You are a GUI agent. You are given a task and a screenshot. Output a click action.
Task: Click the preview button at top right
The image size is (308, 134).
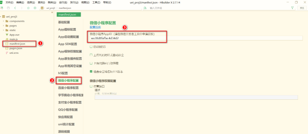[302, 8]
